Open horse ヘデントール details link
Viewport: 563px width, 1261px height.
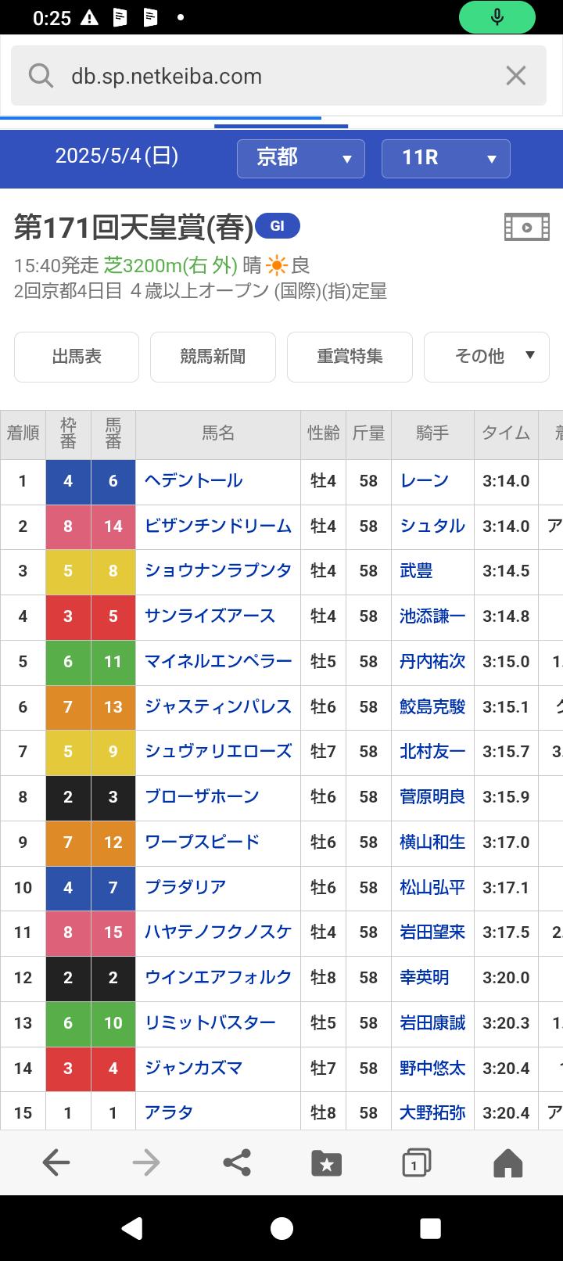194,480
